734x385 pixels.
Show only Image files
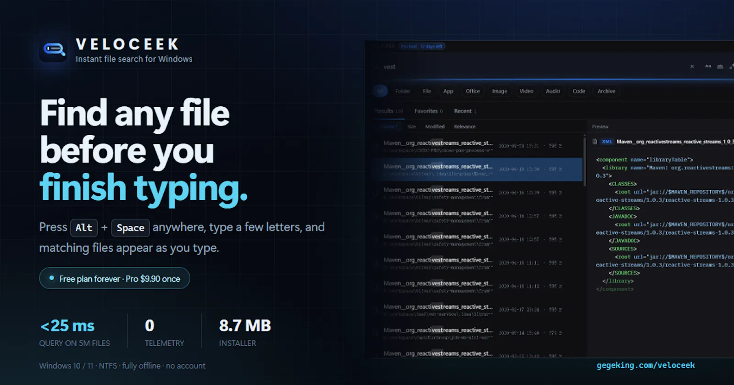click(500, 91)
